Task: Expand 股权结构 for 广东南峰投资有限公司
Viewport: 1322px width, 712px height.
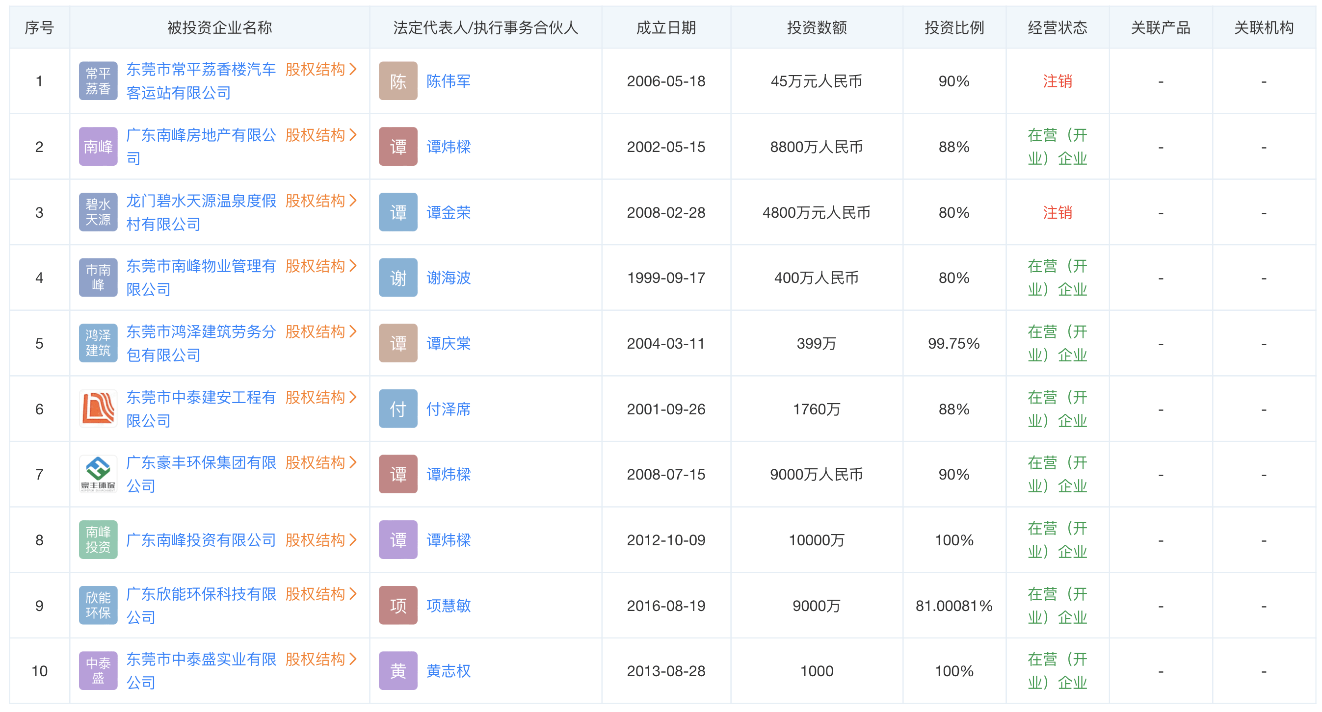Action: (321, 540)
